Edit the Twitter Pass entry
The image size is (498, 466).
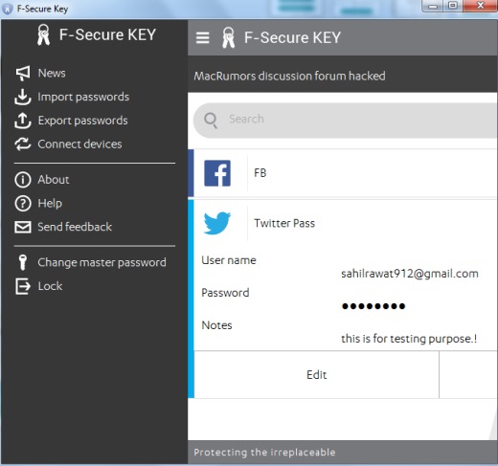(x=316, y=375)
